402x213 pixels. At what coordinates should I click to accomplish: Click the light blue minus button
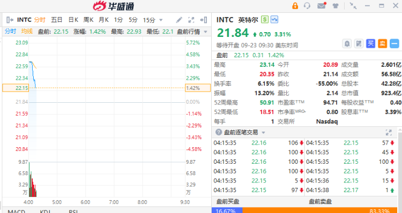tap(394, 43)
